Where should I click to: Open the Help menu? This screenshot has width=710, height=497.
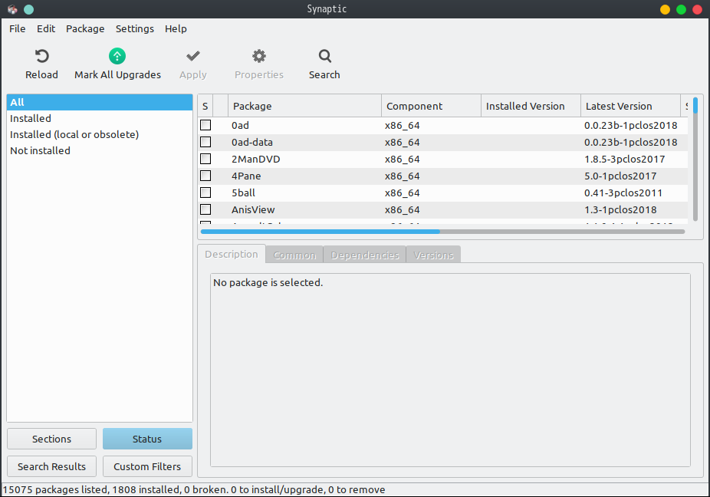176,28
